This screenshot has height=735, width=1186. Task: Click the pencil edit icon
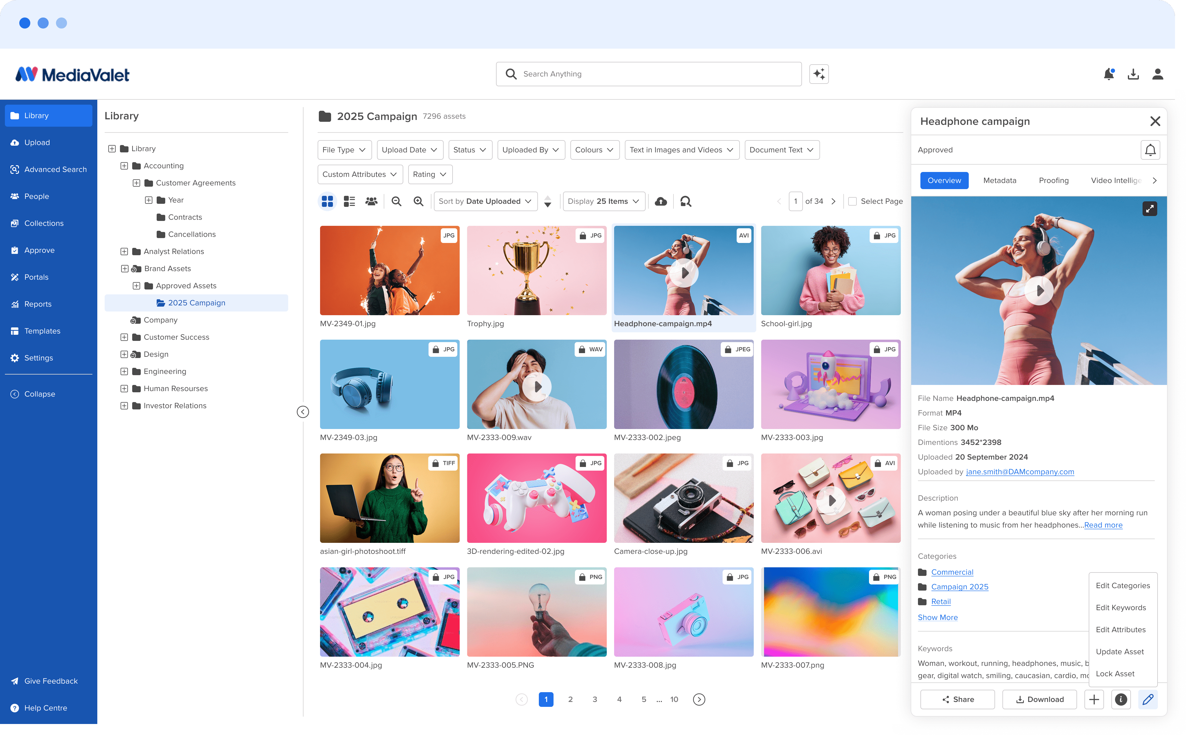(1148, 699)
